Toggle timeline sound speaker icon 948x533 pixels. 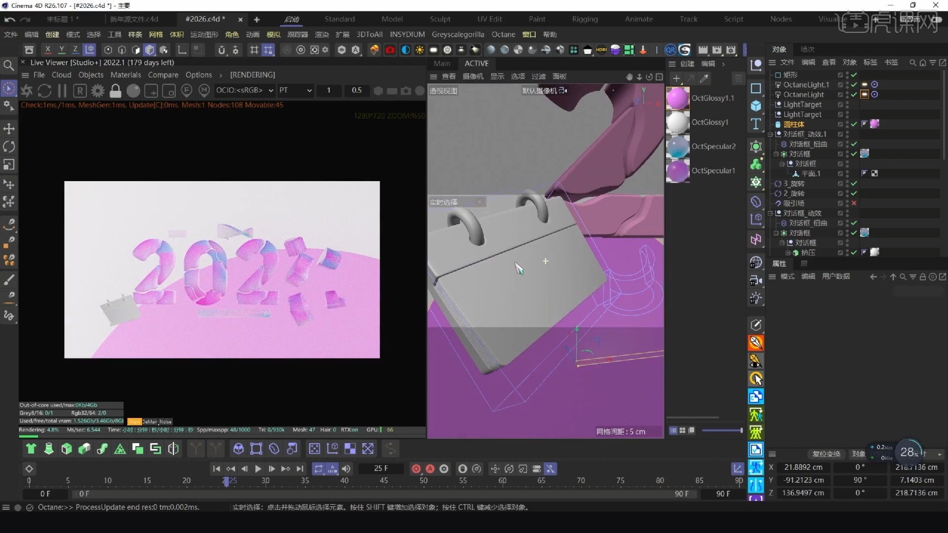pos(346,469)
